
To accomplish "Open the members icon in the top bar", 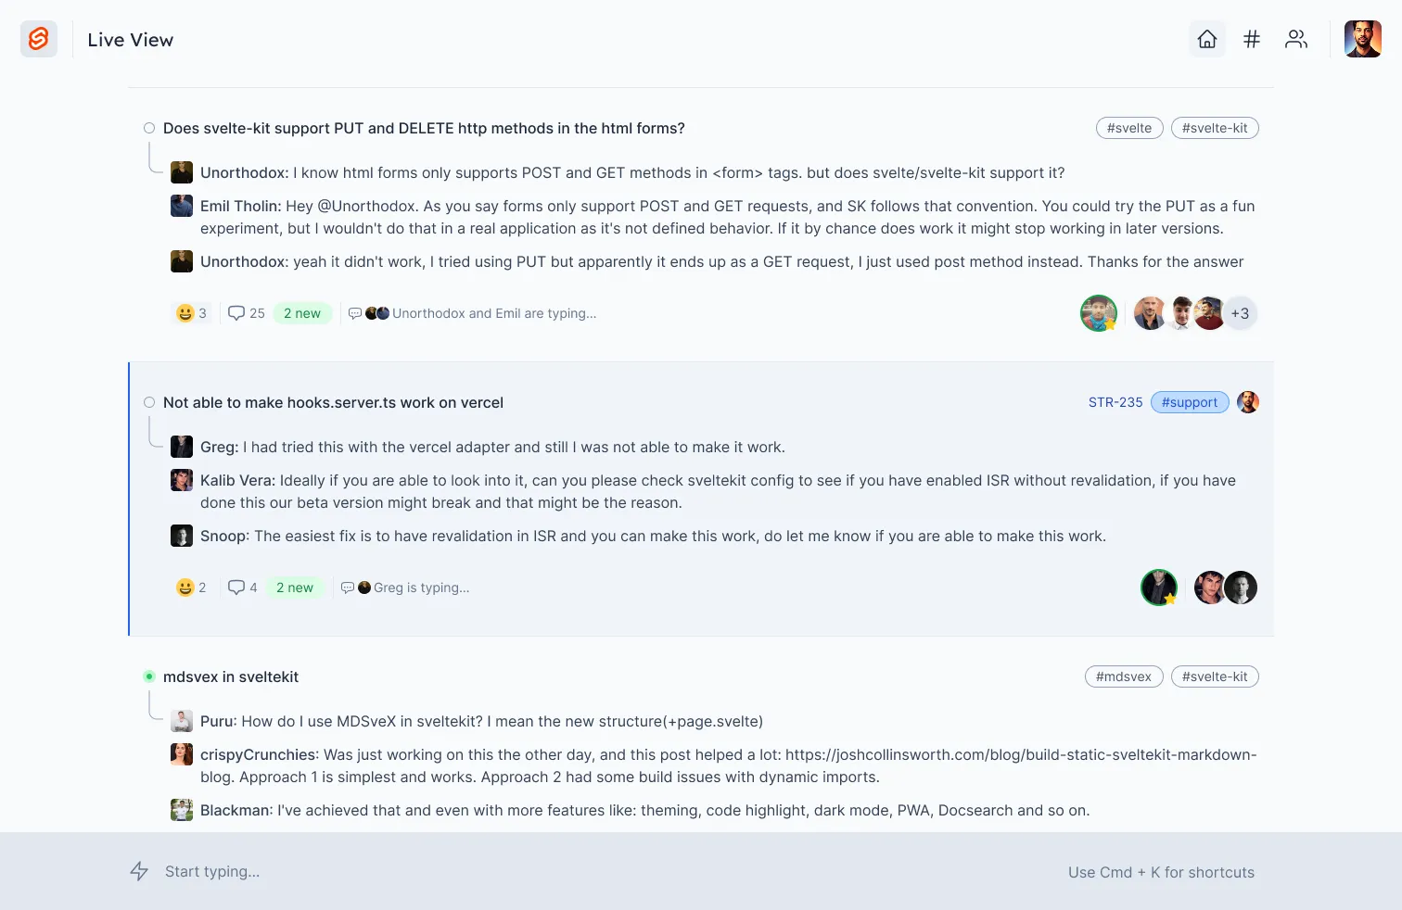I will [1295, 39].
